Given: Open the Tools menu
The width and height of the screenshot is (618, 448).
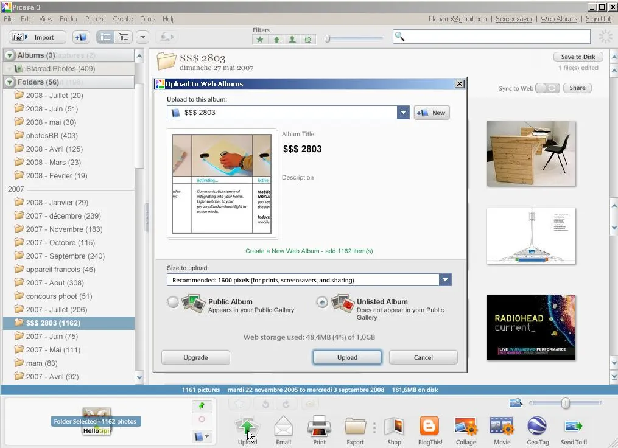Looking at the screenshot, I should coord(148,19).
